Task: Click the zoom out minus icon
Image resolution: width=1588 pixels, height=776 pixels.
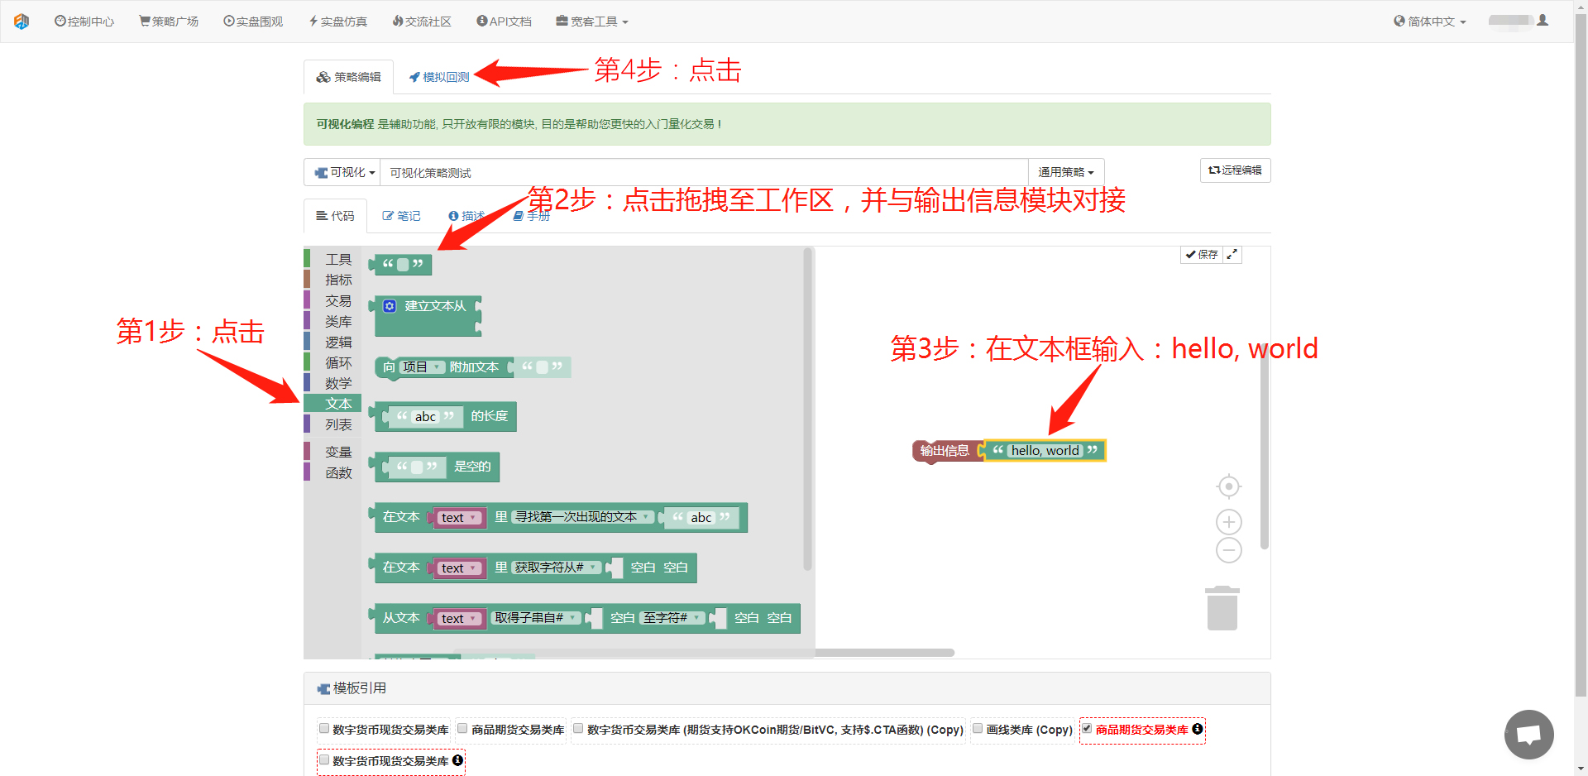Action: pyautogui.click(x=1229, y=550)
